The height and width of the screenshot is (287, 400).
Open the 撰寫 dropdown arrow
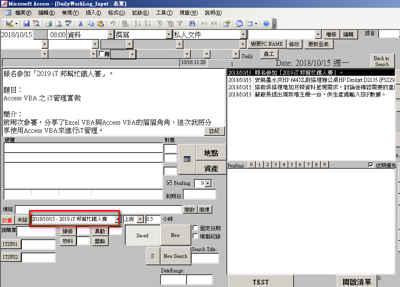coord(169,34)
